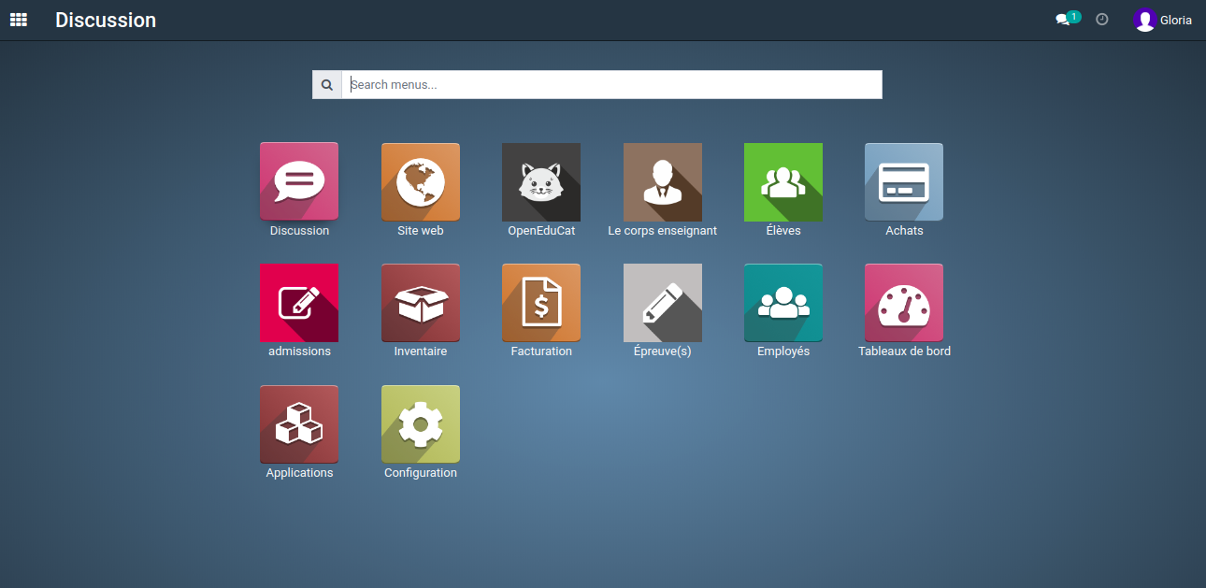Click the magnifying glass search icon
This screenshot has height=588, width=1206.
coord(327,84)
